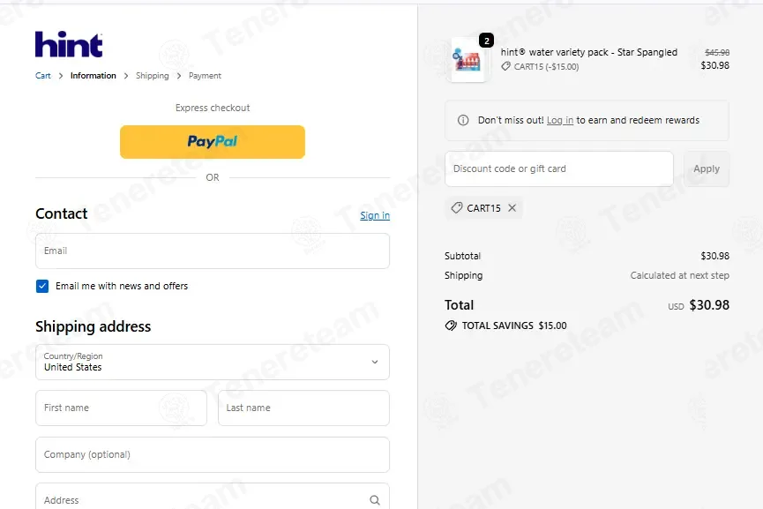This screenshot has width=763, height=509.
Task: Go back to Cart breadcrumb
Action: pyautogui.click(x=43, y=76)
